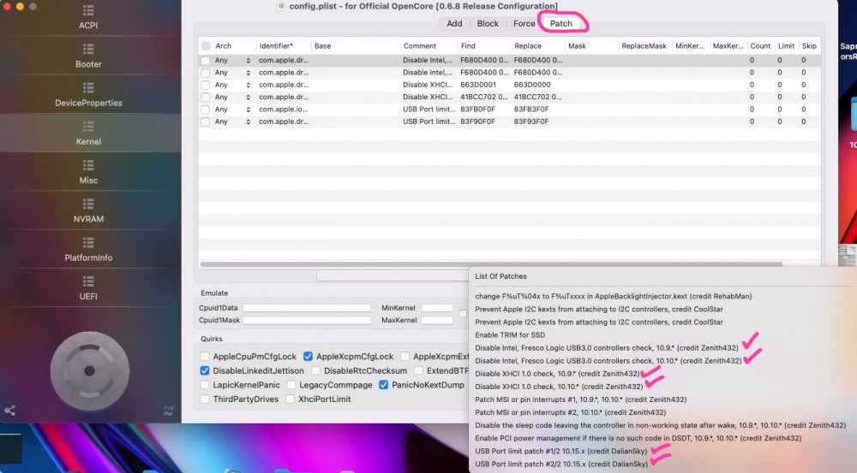
Task: Open the Booter section in sidebar
Action: click(88, 56)
